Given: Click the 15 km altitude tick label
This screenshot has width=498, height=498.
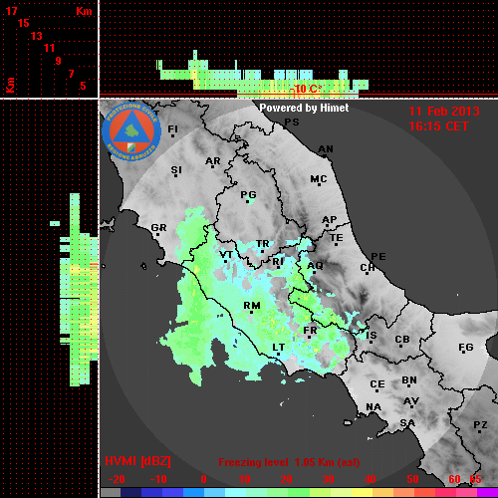Looking at the screenshot, I should click(24, 23).
